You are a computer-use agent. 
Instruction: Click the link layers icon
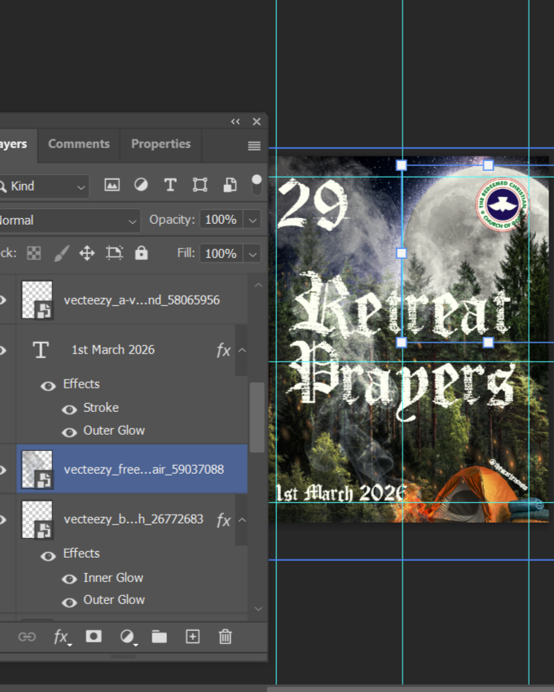(x=27, y=637)
